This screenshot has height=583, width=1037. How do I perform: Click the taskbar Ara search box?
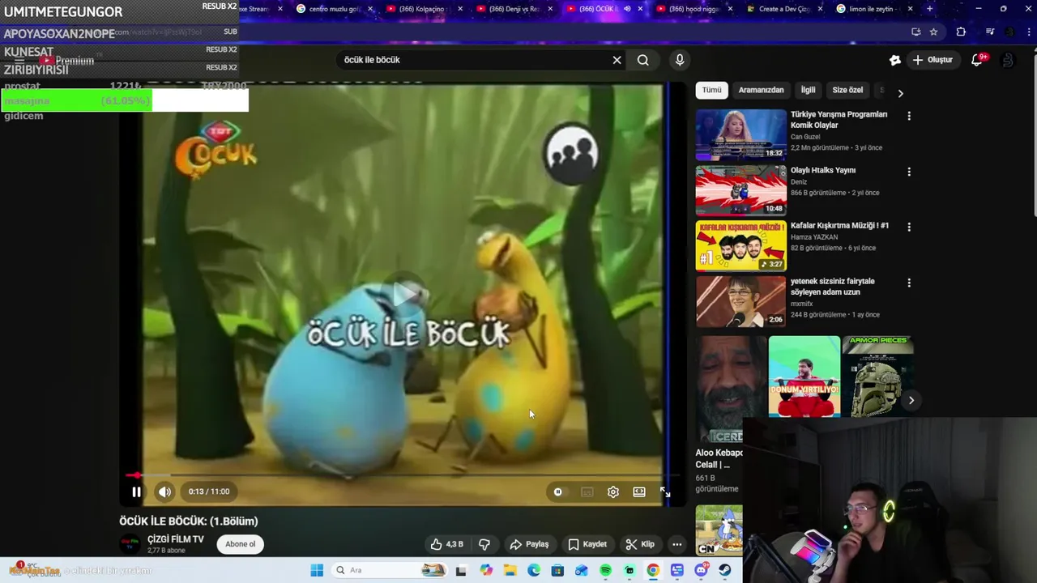pos(390,570)
